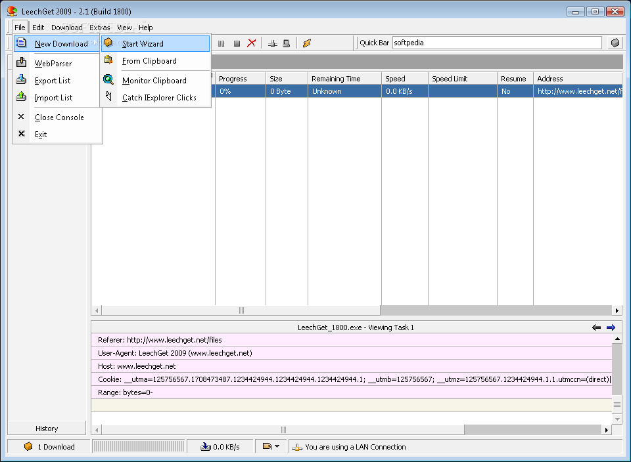Click the red delete X toolbar icon
Image resolution: width=631 pixels, height=462 pixels.
[x=252, y=43]
